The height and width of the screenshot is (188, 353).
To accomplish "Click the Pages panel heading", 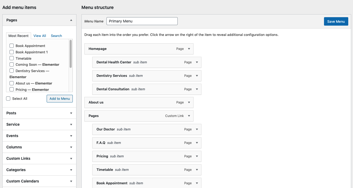I will point(12,20).
